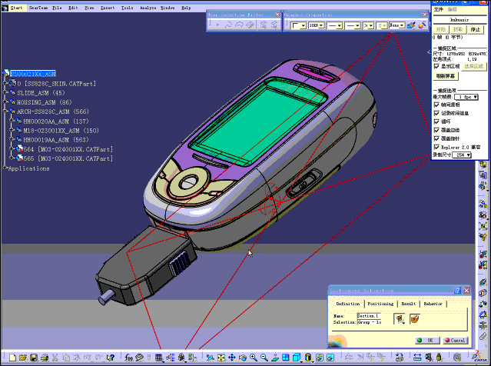The width and height of the screenshot is (491, 366).
Task: Select the Pan view tool
Action: point(231,358)
